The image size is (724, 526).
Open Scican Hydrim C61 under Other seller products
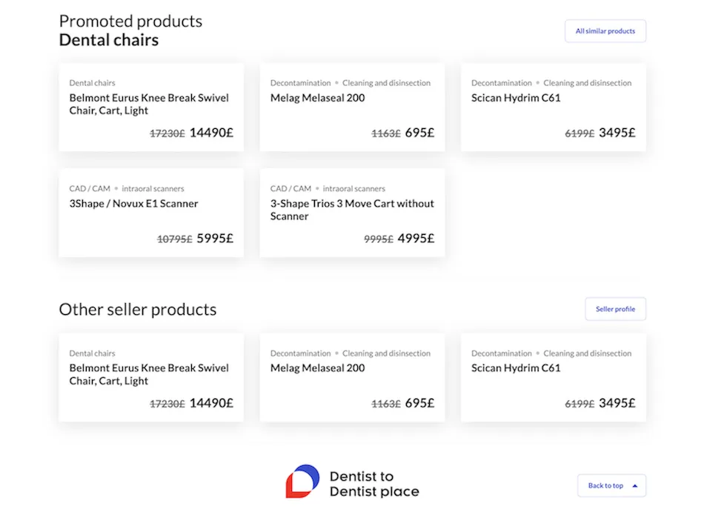pos(553,377)
